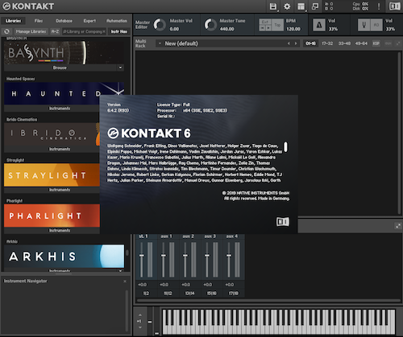Toggle the A-Z library sort button

[x=55, y=31]
